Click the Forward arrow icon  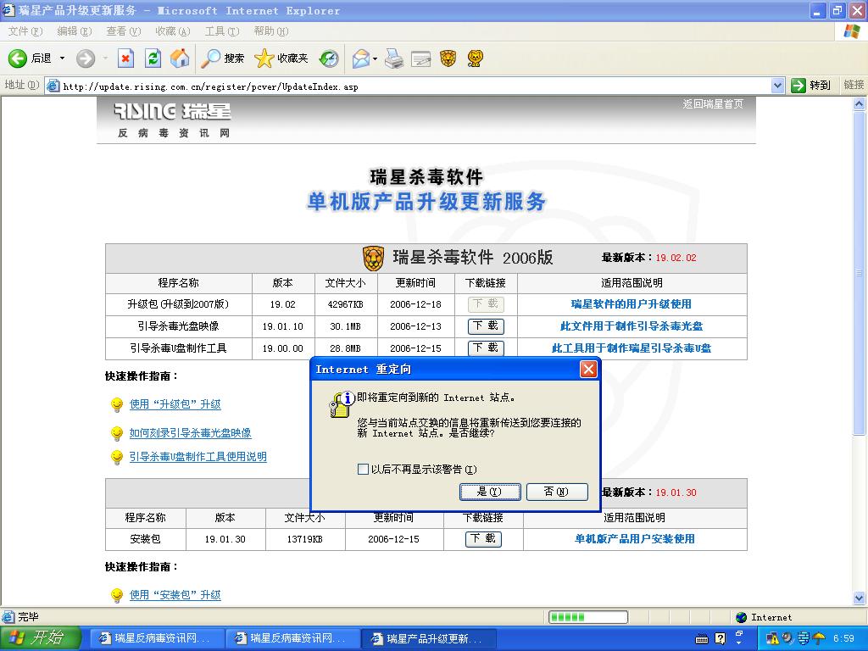coord(86,58)
